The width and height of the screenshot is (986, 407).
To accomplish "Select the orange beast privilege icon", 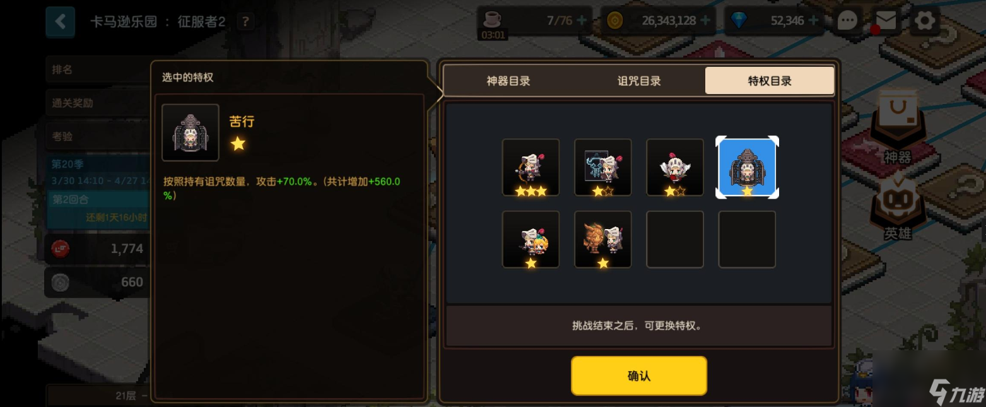I will point(602,239).
